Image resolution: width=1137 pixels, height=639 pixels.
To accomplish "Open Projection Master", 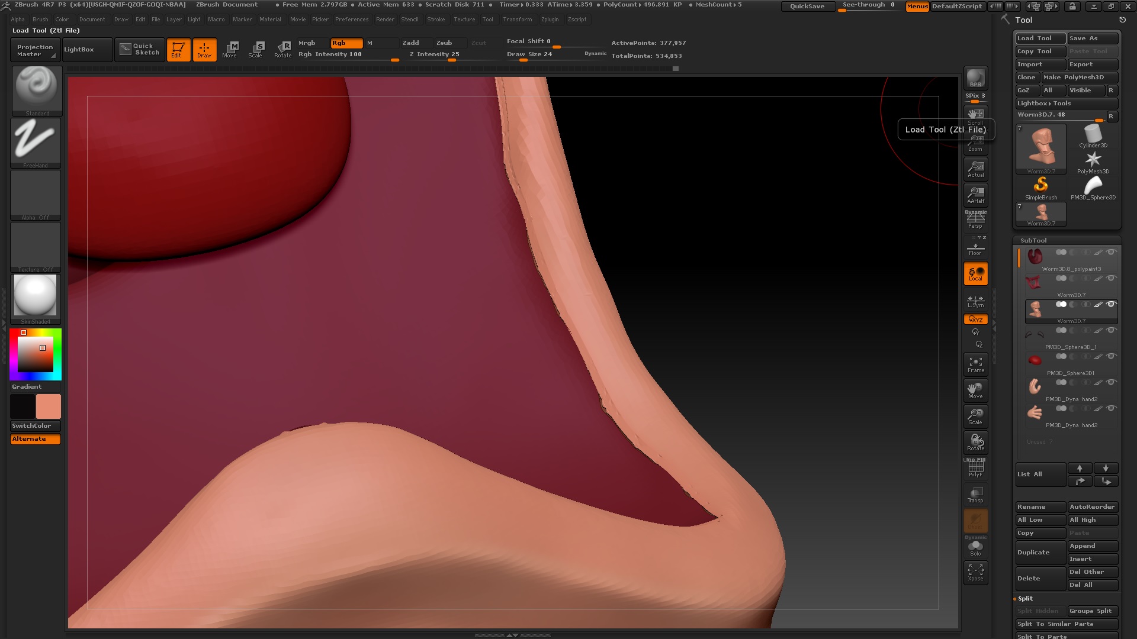I will coord(35,50).
